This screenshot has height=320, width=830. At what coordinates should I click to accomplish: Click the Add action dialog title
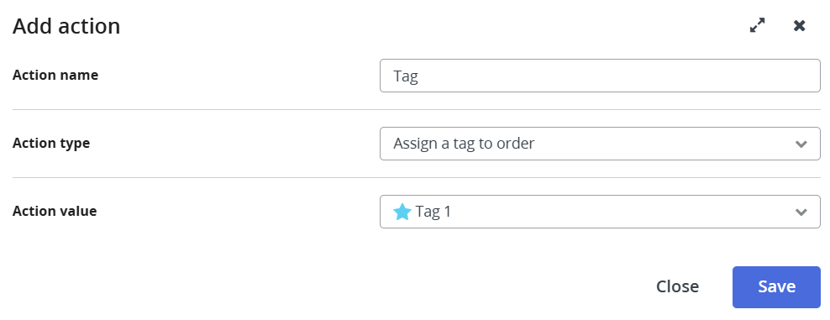(66, 26)
